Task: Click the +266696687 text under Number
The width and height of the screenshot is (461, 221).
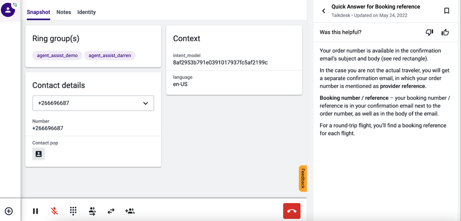Action: tap(48, 128)
